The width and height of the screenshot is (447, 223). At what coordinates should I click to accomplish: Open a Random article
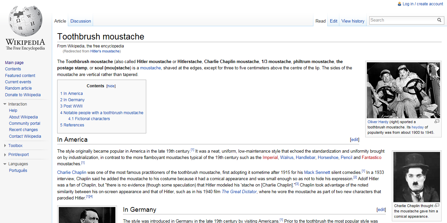(x=18, y=88)
